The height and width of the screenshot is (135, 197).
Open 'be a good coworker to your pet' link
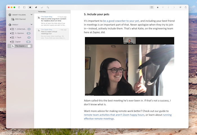click(x=121, y=21)
